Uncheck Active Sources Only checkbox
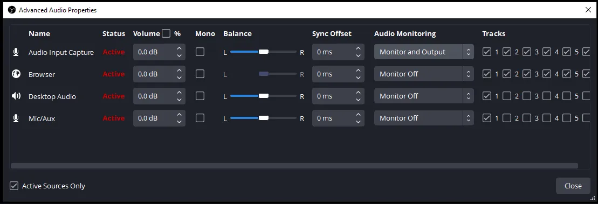 pyautogui.click(x=13, y=186)
